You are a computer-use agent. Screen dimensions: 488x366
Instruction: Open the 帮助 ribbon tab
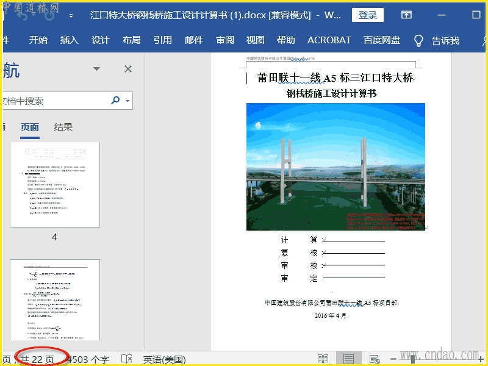[x=286, y=40]
